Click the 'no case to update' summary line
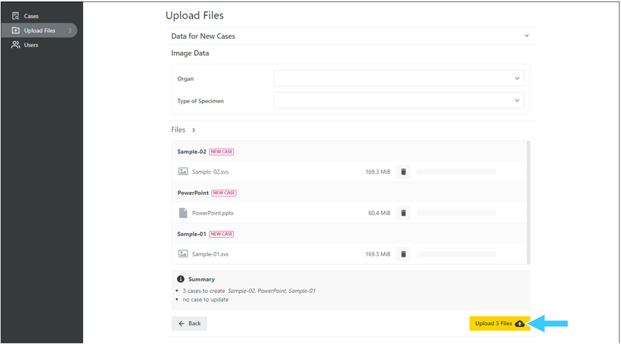 tap(205, 300)
